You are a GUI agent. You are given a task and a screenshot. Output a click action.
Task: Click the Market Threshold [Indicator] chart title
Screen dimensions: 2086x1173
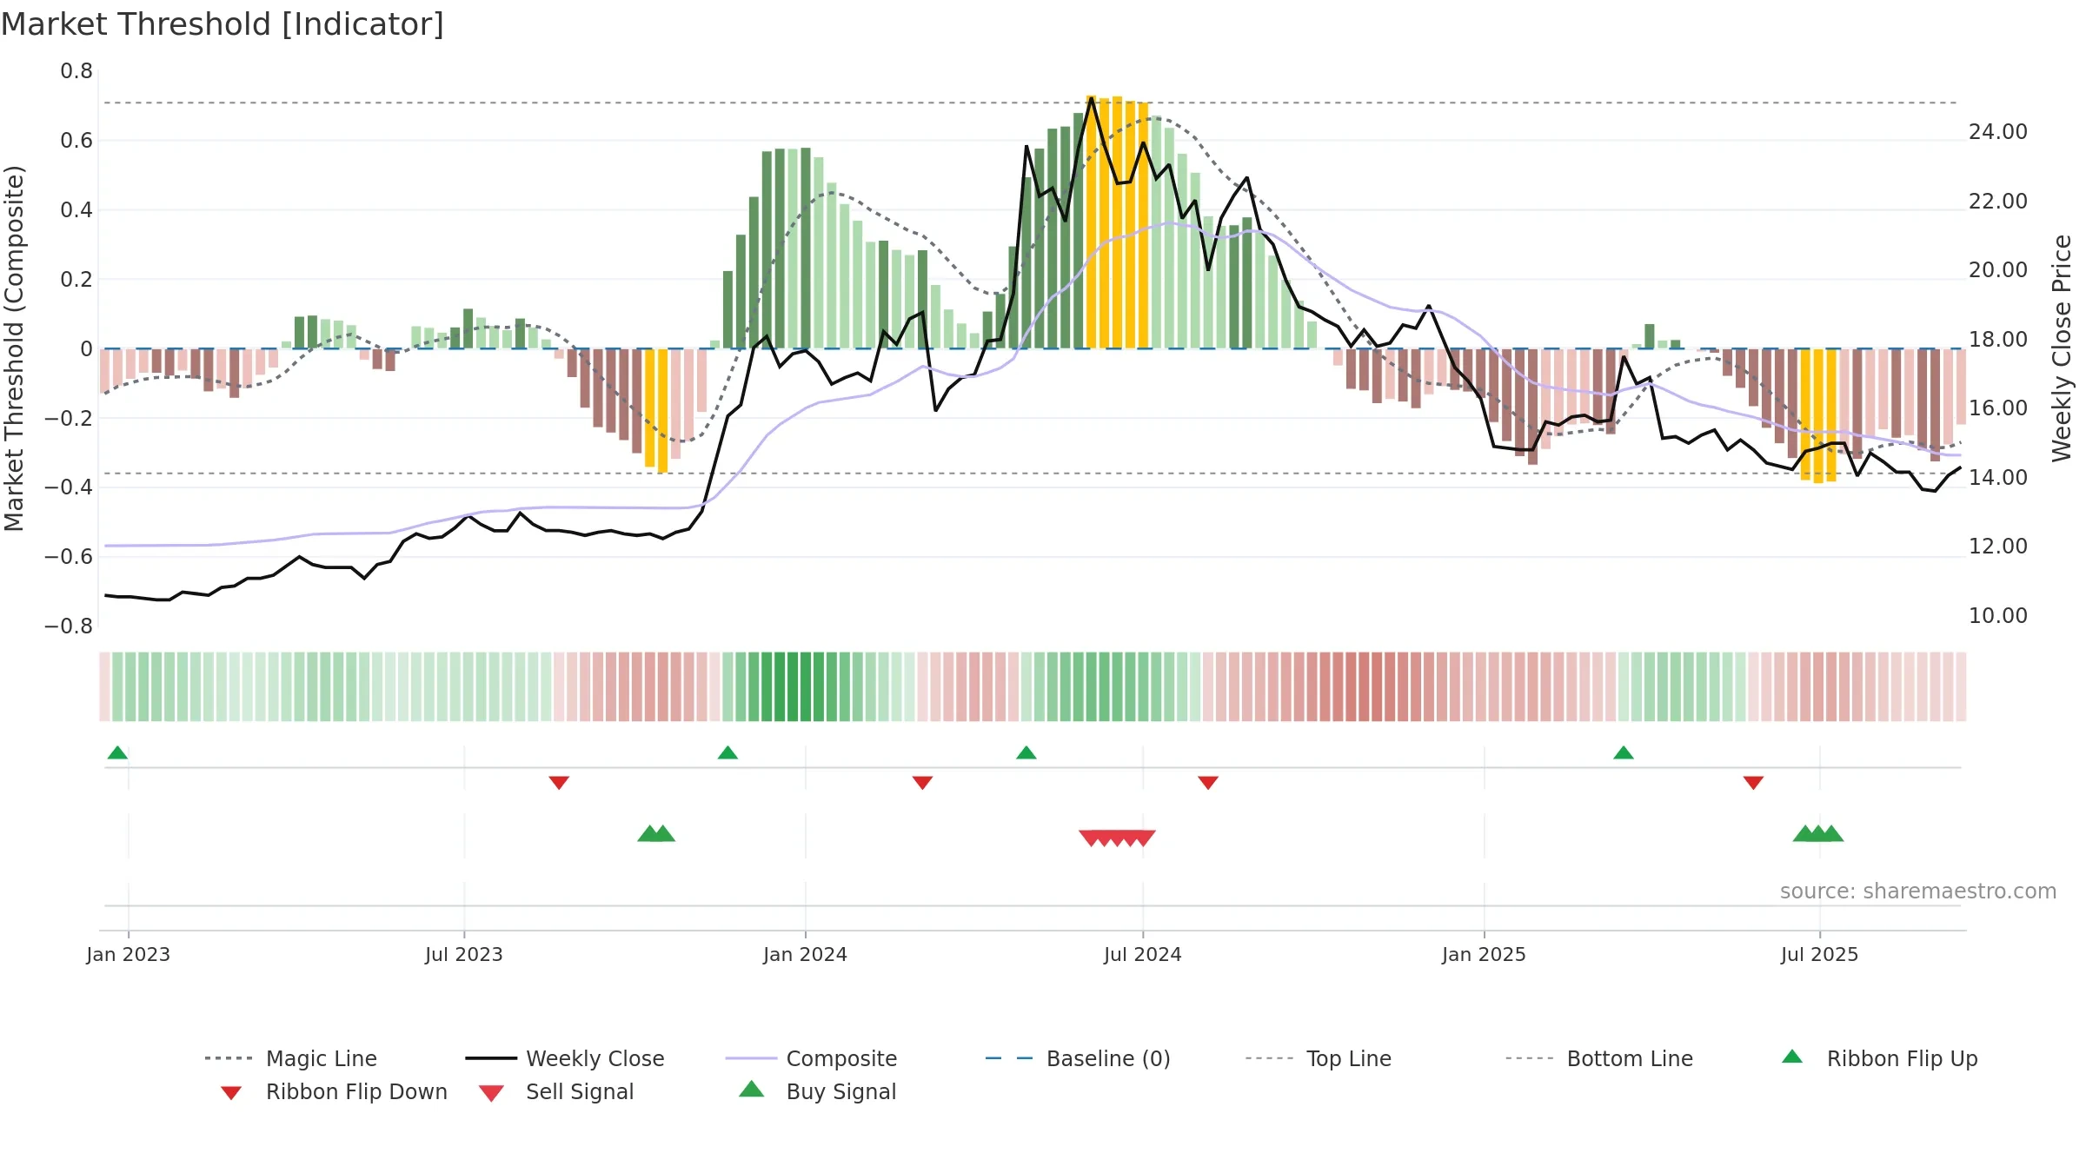(223, 24)
